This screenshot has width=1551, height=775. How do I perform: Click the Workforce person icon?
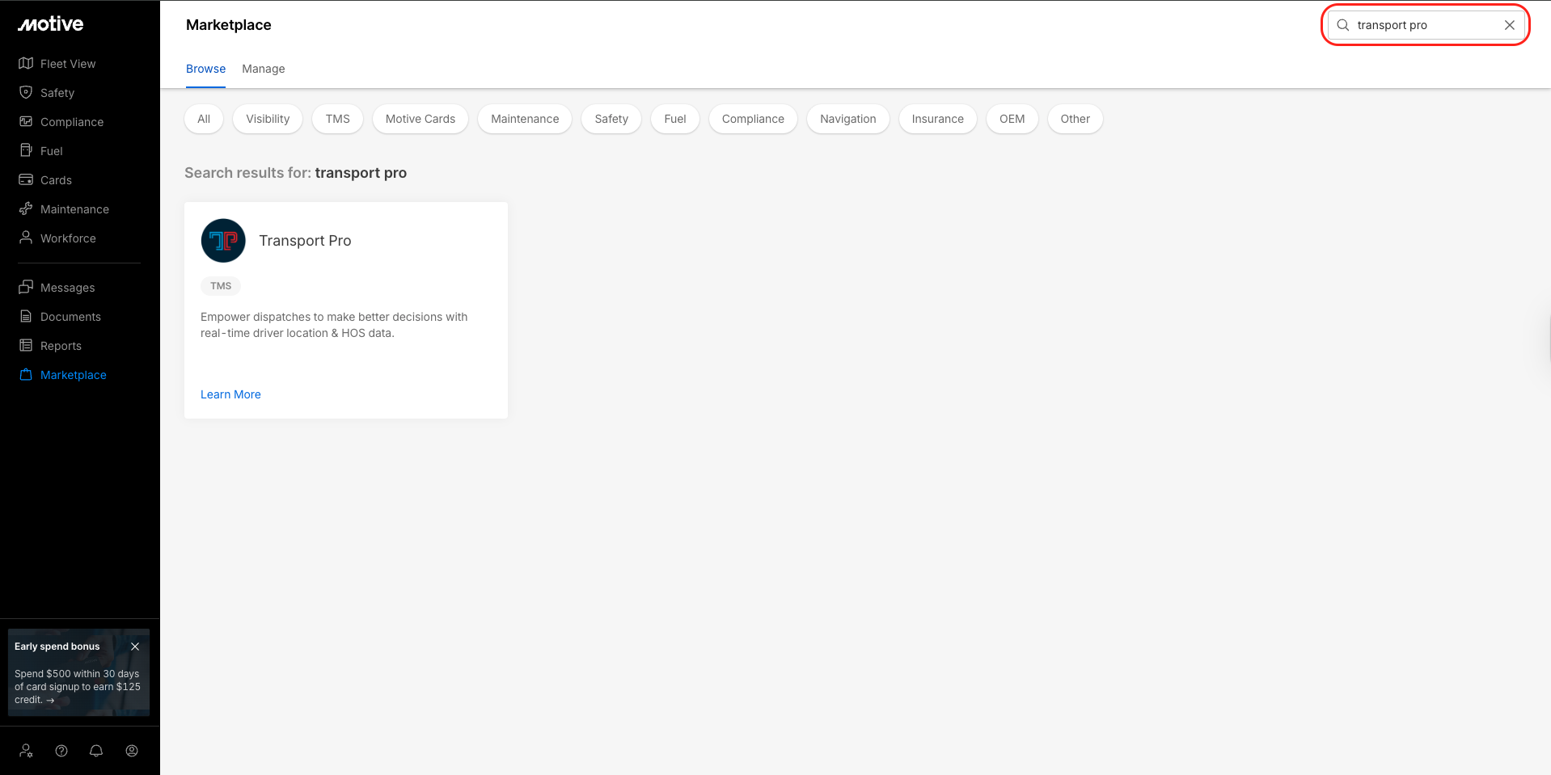tap(26, 238)
